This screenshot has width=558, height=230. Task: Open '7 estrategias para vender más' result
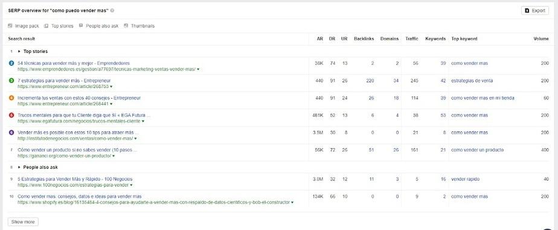pos(64,81)
